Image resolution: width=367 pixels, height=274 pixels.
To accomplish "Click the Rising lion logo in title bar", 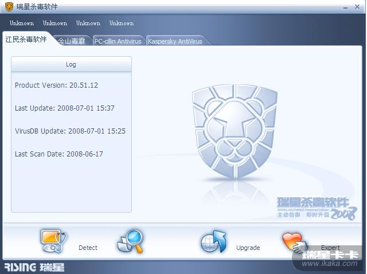I will click(x=9, y=6).
